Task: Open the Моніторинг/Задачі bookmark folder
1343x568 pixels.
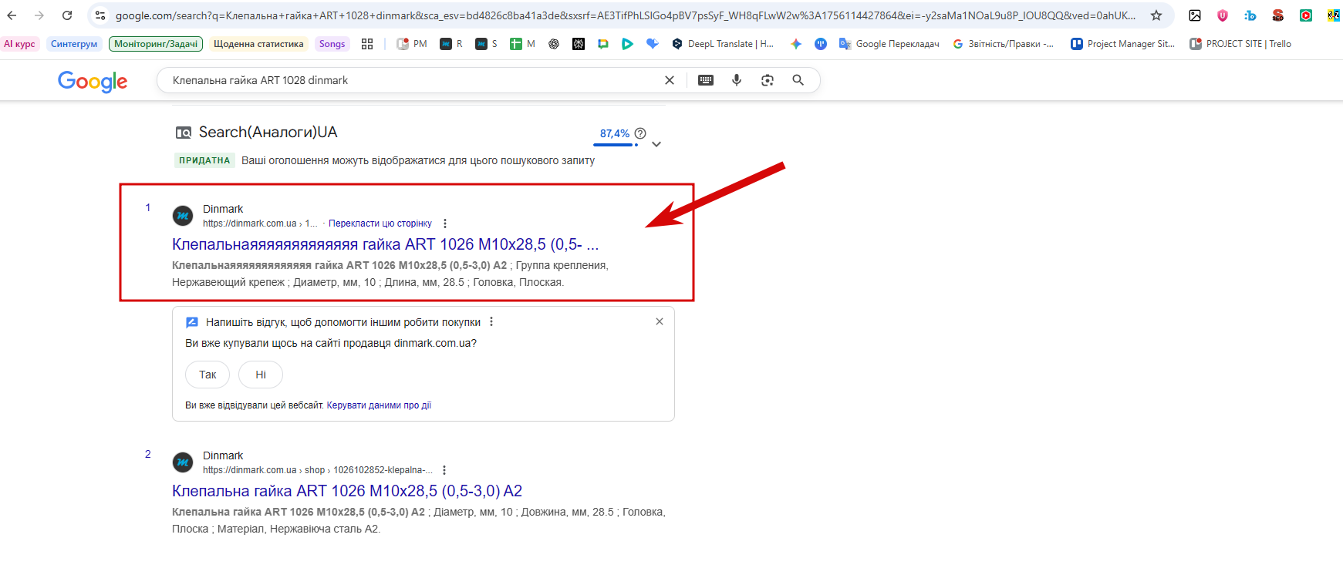Action: point(156,44)
